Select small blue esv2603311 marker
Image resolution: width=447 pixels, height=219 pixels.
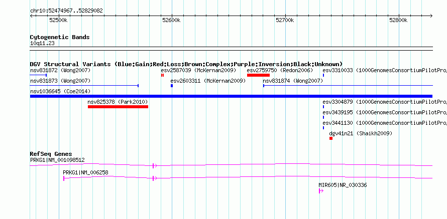172,86
